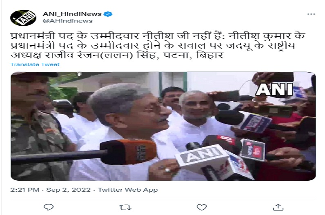Like the tweet with the heart icon
Viewport: 325px width, 215px height.
click(x=201, y=207)
